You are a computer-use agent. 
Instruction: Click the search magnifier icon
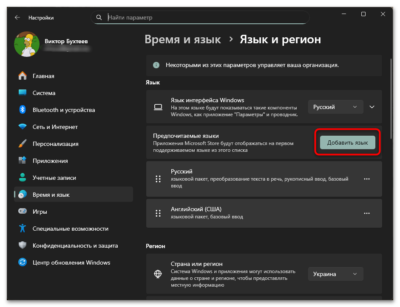click(99, 17)
